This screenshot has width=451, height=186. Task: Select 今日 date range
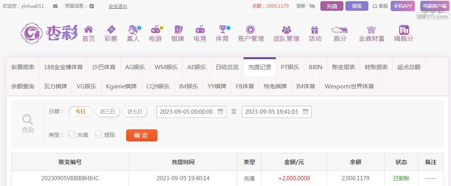[81, 112]
